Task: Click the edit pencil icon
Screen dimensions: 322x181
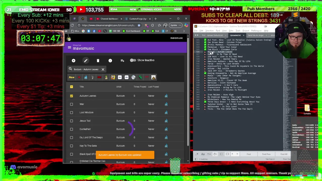Action: [x=86, y=61]
